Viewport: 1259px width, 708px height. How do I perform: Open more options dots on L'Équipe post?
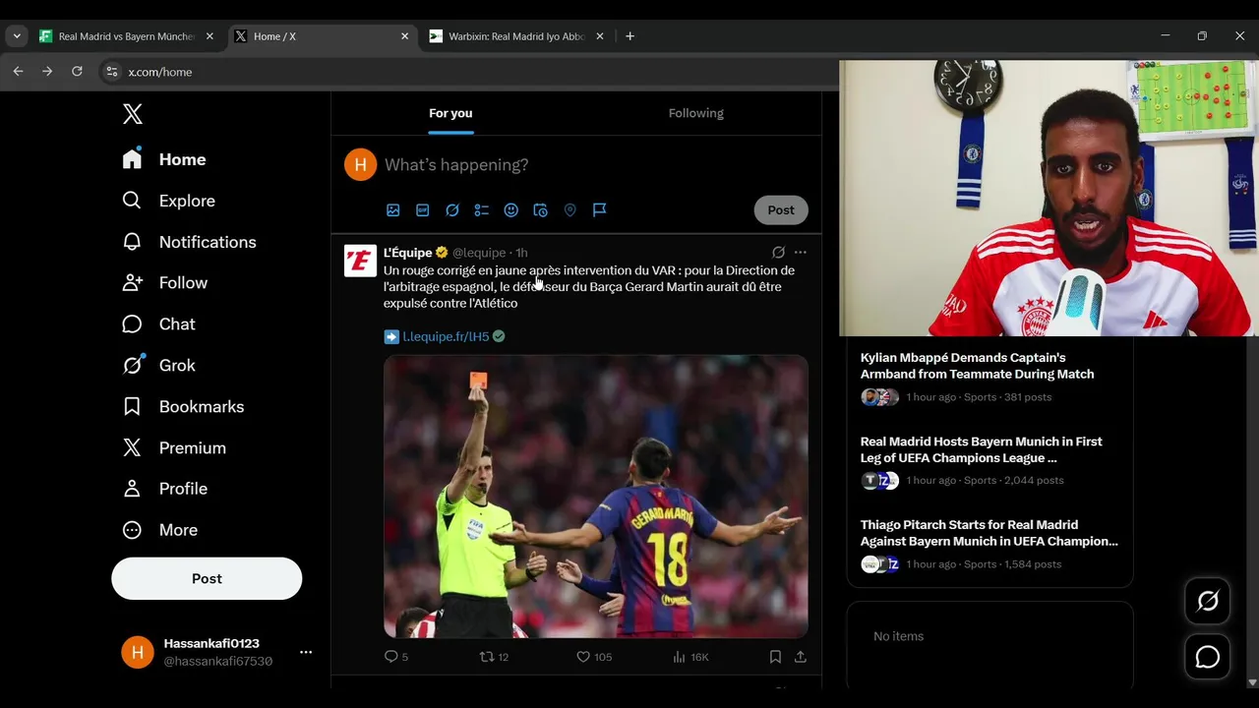pos(801,252)
